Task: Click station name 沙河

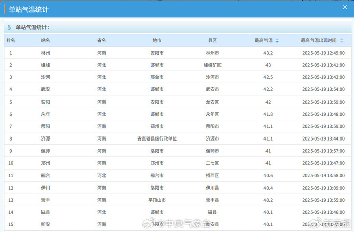Action: click(46, 77)
